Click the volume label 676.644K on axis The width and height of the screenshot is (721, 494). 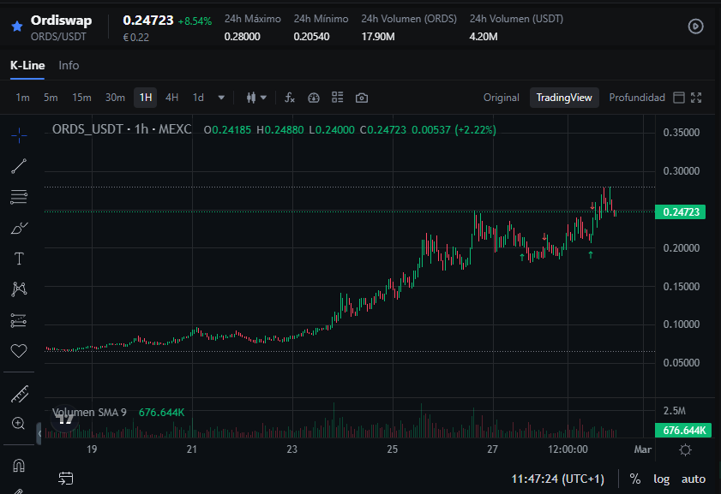click(682, 430)
